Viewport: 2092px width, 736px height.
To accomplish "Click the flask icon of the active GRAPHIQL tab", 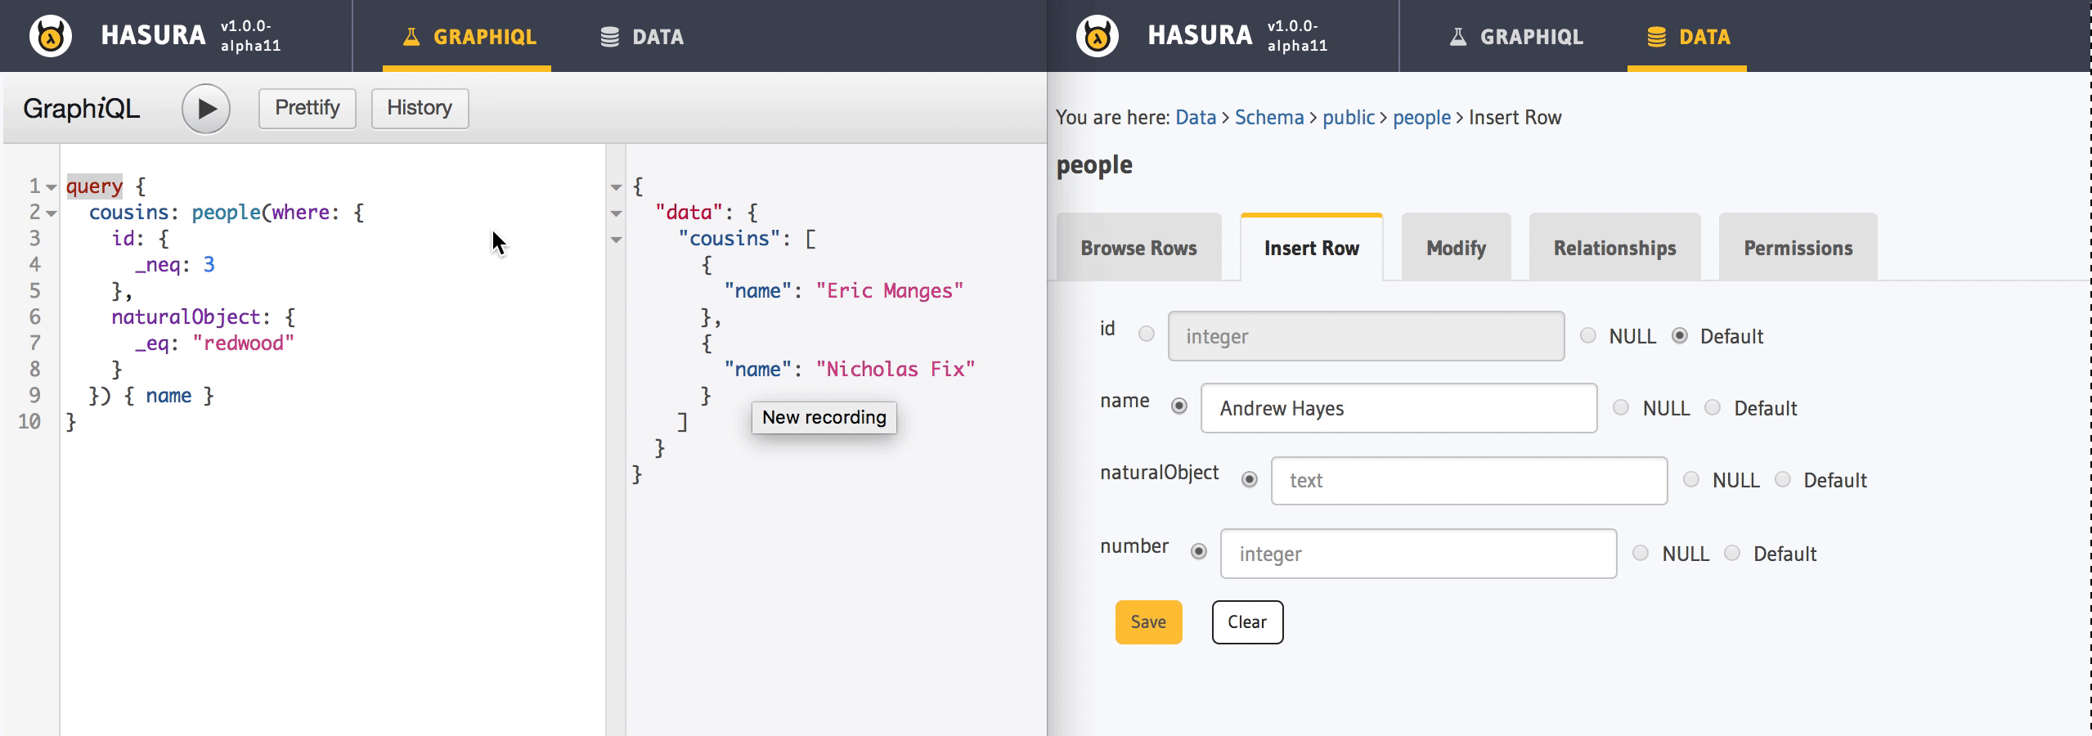I will point(411,37).
